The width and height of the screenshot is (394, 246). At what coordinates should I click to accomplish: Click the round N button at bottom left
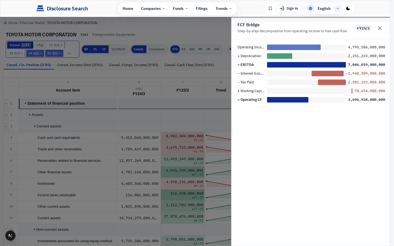point(10,236)
